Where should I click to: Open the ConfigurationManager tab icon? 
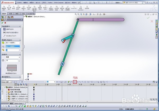9,17
